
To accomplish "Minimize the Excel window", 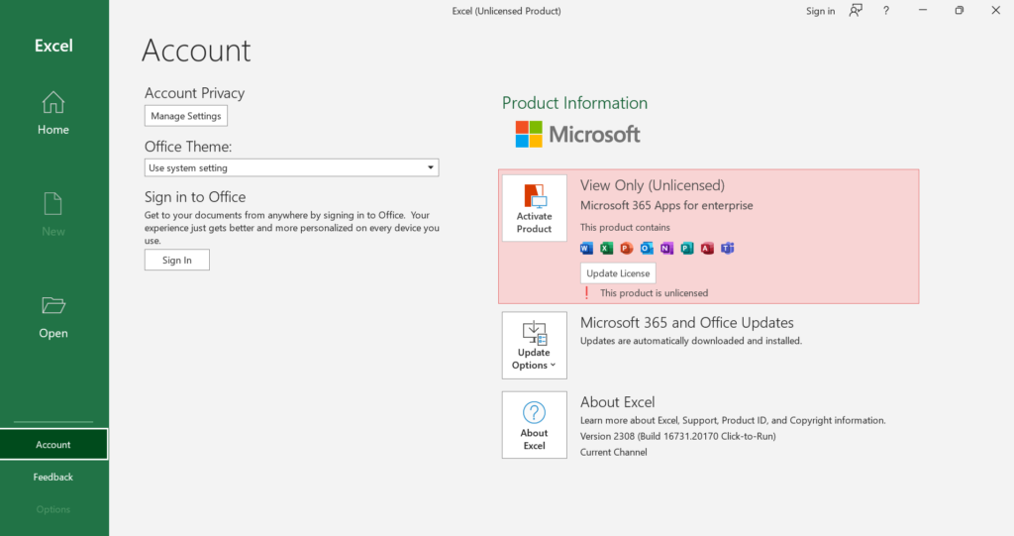I will (x=923, y=10).
